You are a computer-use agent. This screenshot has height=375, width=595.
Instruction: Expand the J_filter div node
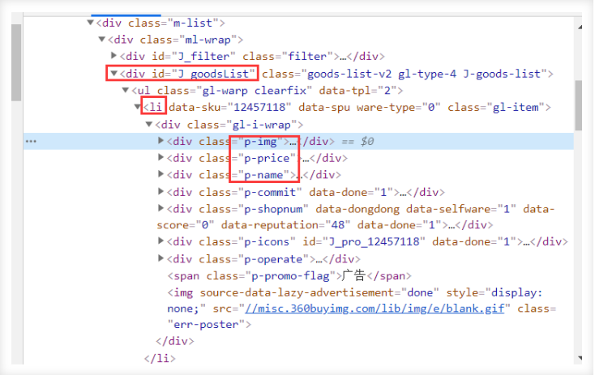click(113, 56)
